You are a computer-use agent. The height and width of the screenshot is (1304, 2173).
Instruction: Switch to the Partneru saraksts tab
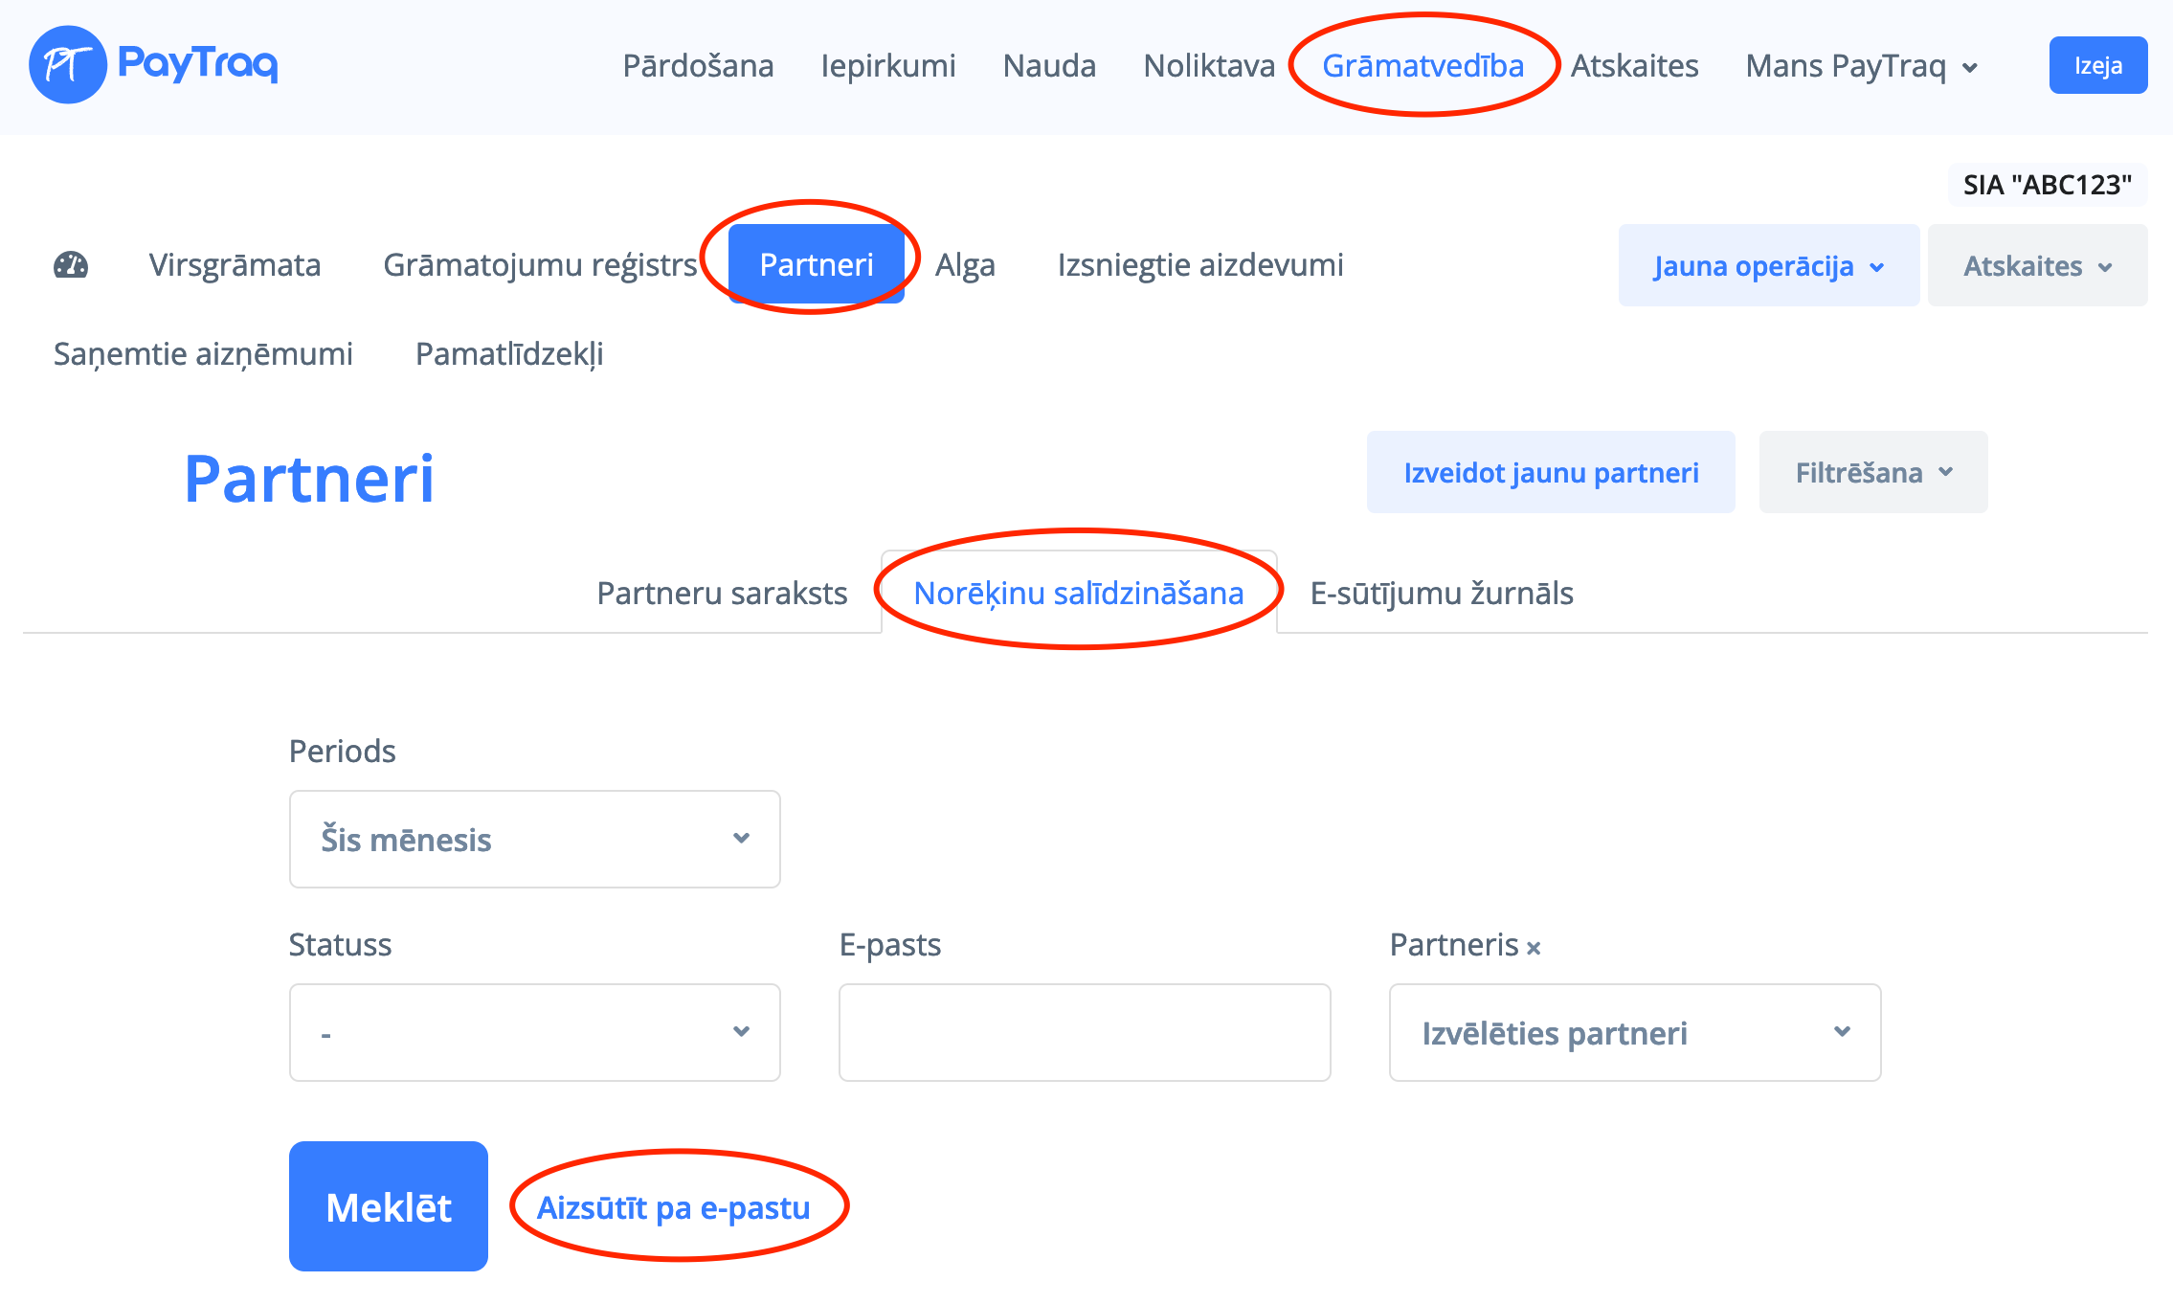click(722, 594)
